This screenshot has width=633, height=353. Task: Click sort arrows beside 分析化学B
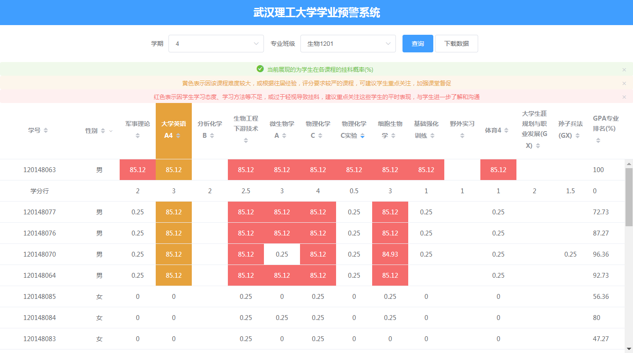point(212,136)
